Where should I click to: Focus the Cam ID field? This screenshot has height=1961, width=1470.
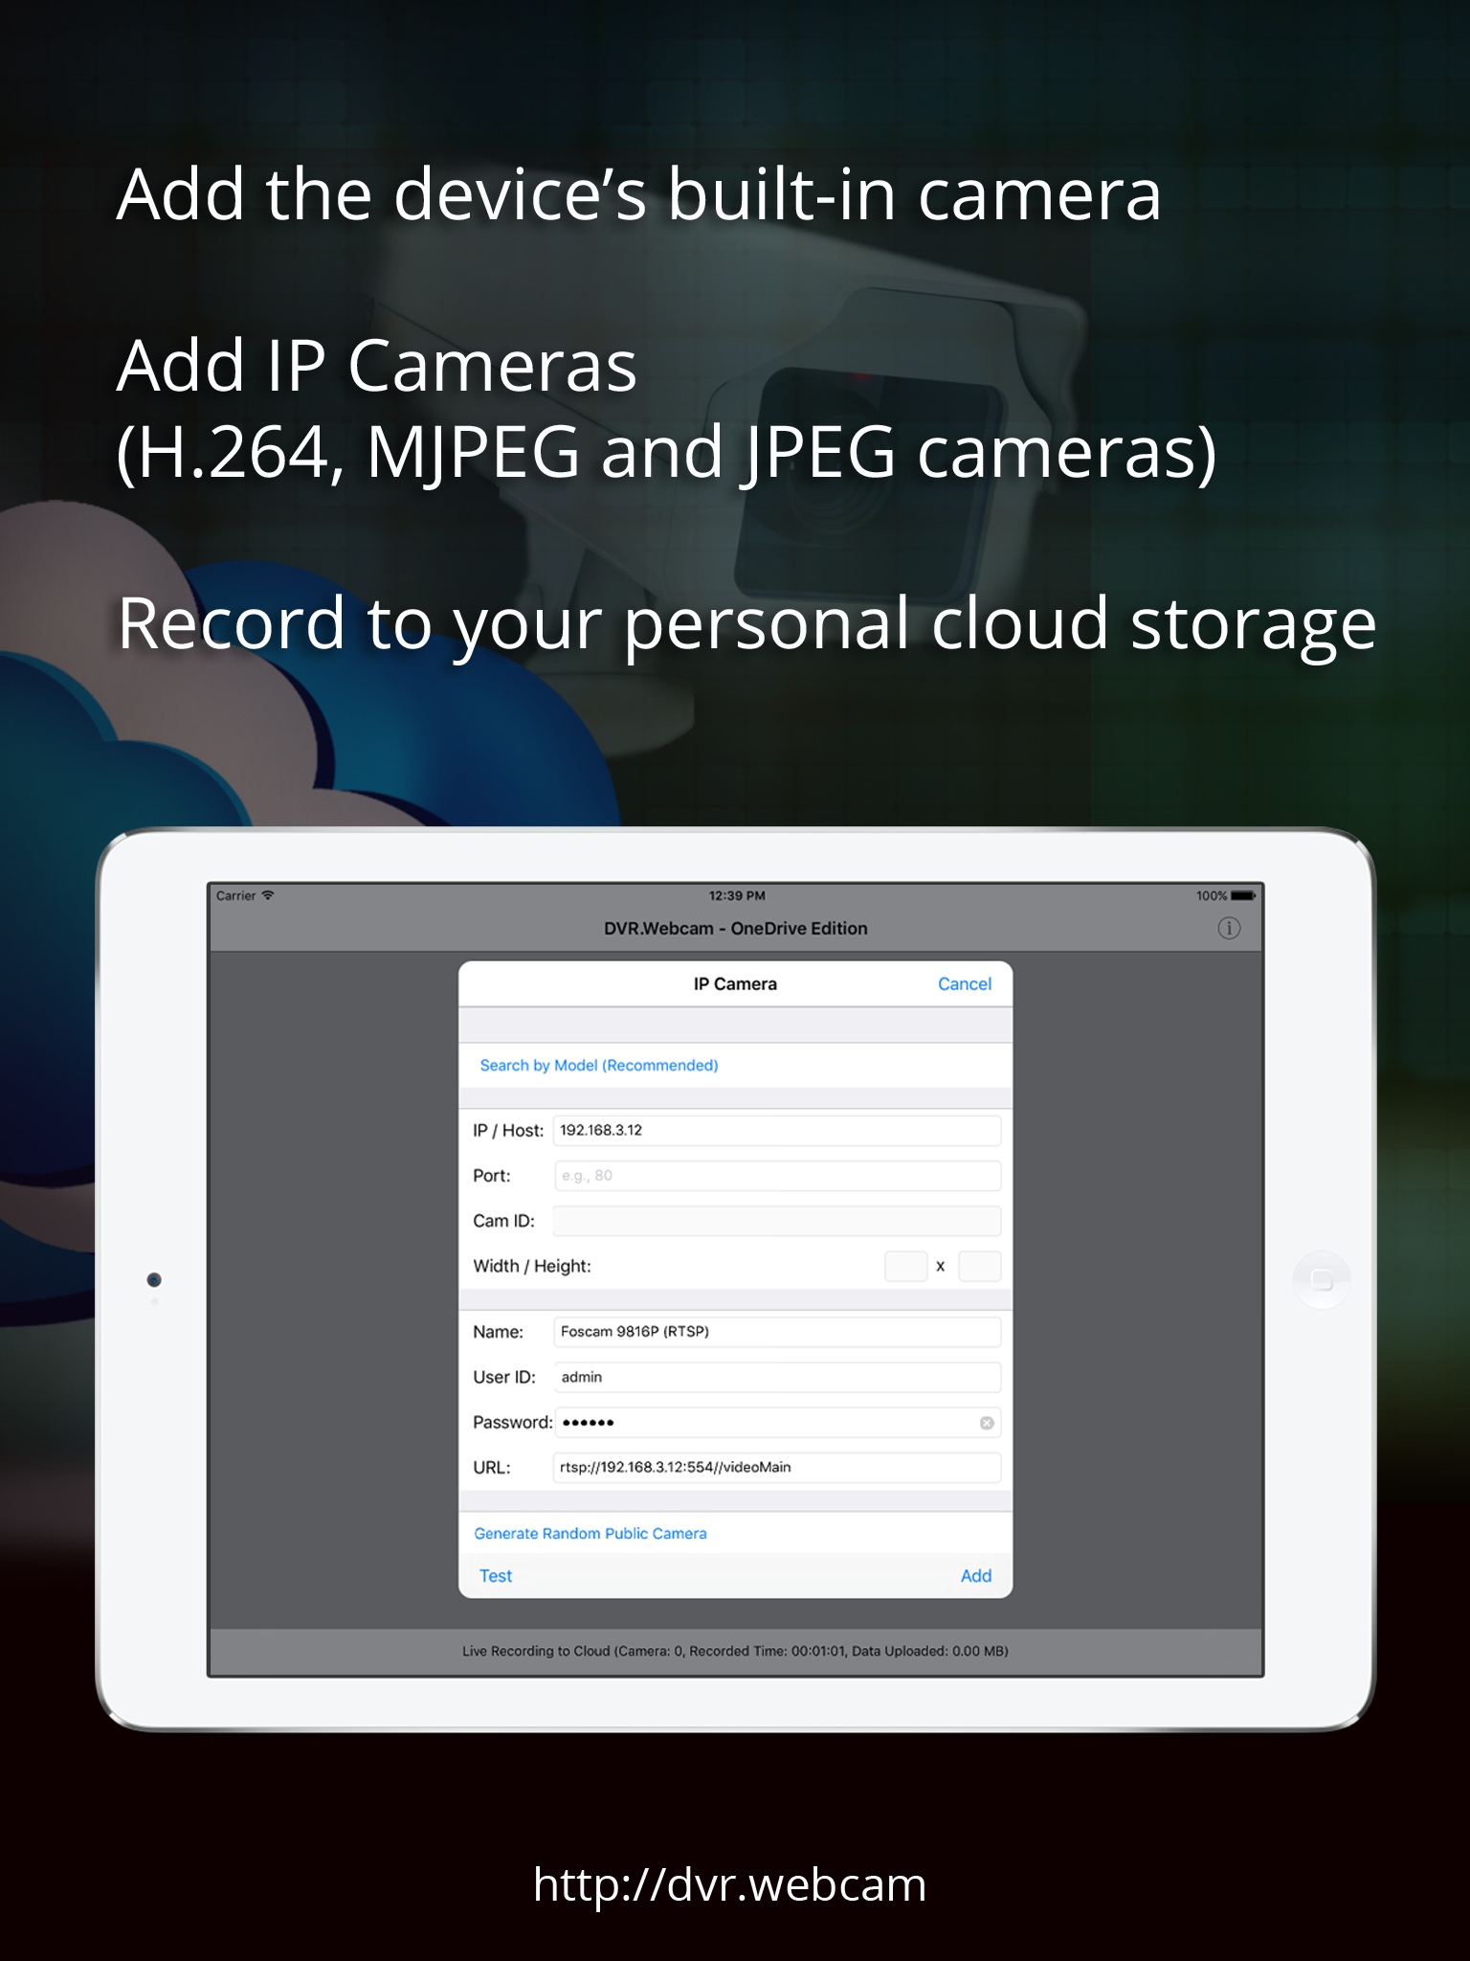[777, 1221]
